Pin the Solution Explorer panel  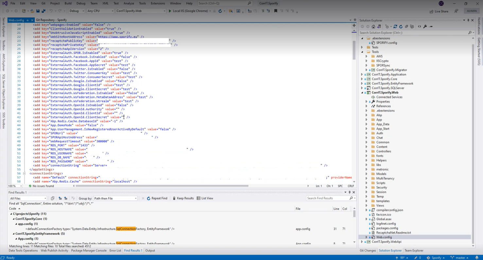pyautogui.click(x=468, y=21)
